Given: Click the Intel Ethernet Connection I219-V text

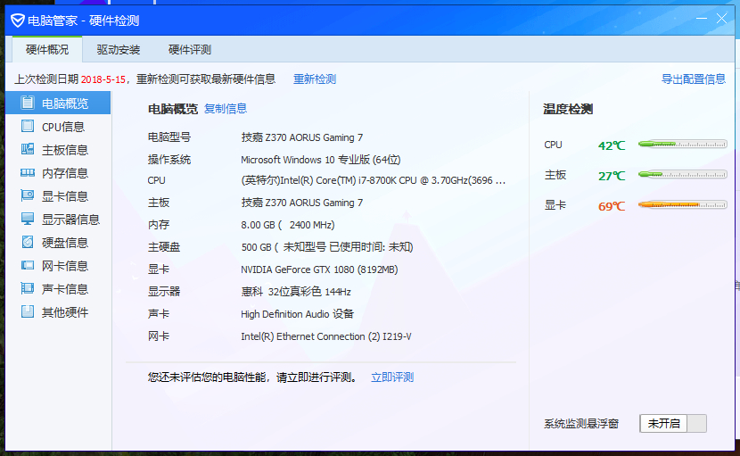Looking at the screenshot, I should point(325,336).
